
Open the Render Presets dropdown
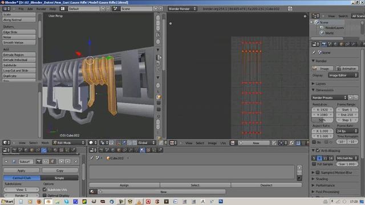click(329, 97)
